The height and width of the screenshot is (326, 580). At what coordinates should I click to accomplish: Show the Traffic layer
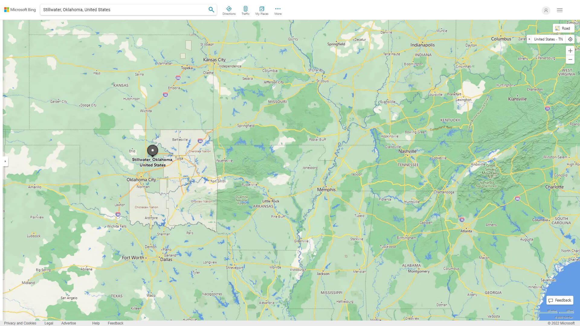tap(246, 10)
